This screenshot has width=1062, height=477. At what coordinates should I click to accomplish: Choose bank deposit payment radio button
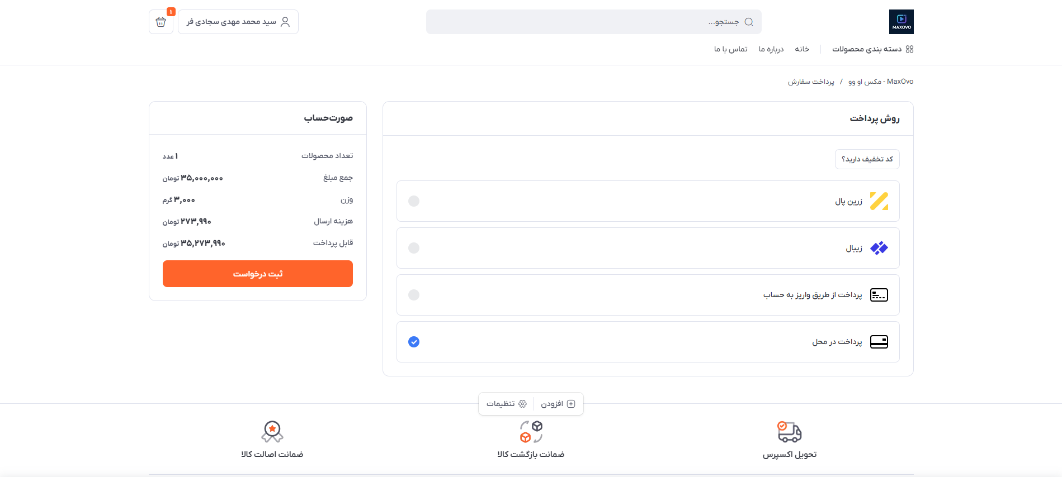tap(414, 295)
